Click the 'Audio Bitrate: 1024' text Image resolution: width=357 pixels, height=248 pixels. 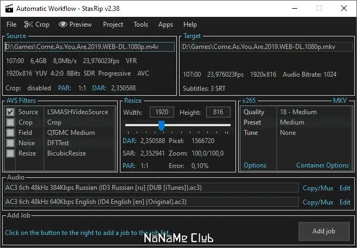click(309, 75)
